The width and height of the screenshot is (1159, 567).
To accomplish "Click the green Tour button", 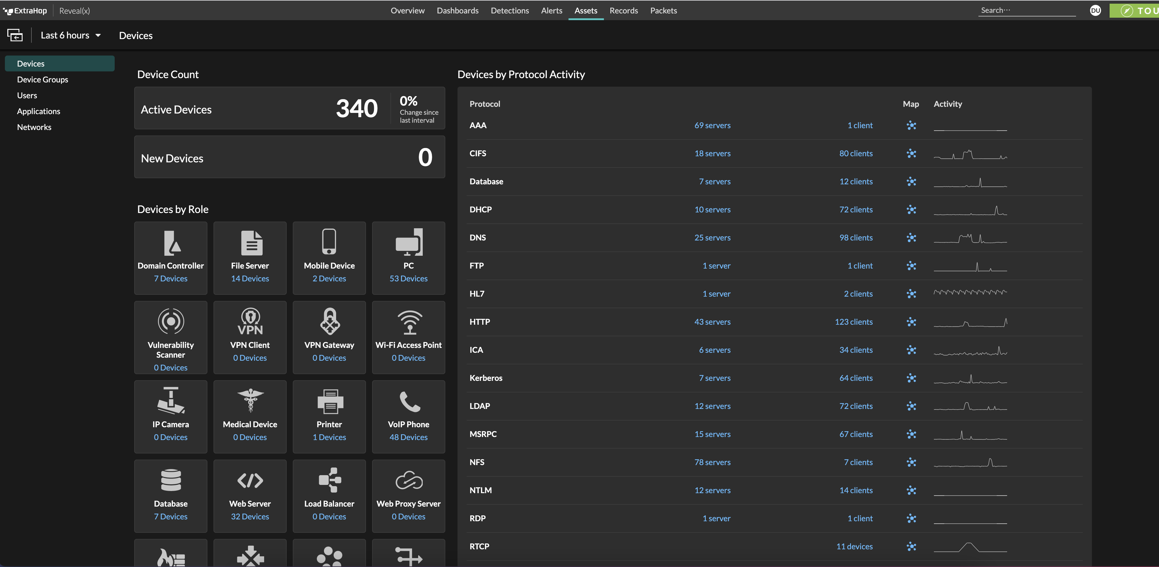I will [1134, 10].
